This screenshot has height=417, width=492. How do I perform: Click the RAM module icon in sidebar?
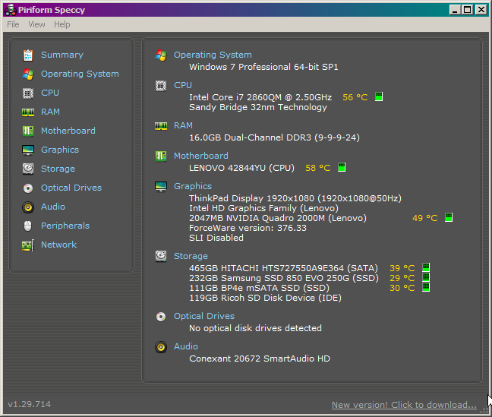[x=28, y=112]
